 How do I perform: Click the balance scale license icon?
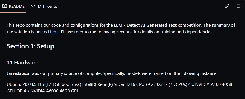[x=33, y=6]
